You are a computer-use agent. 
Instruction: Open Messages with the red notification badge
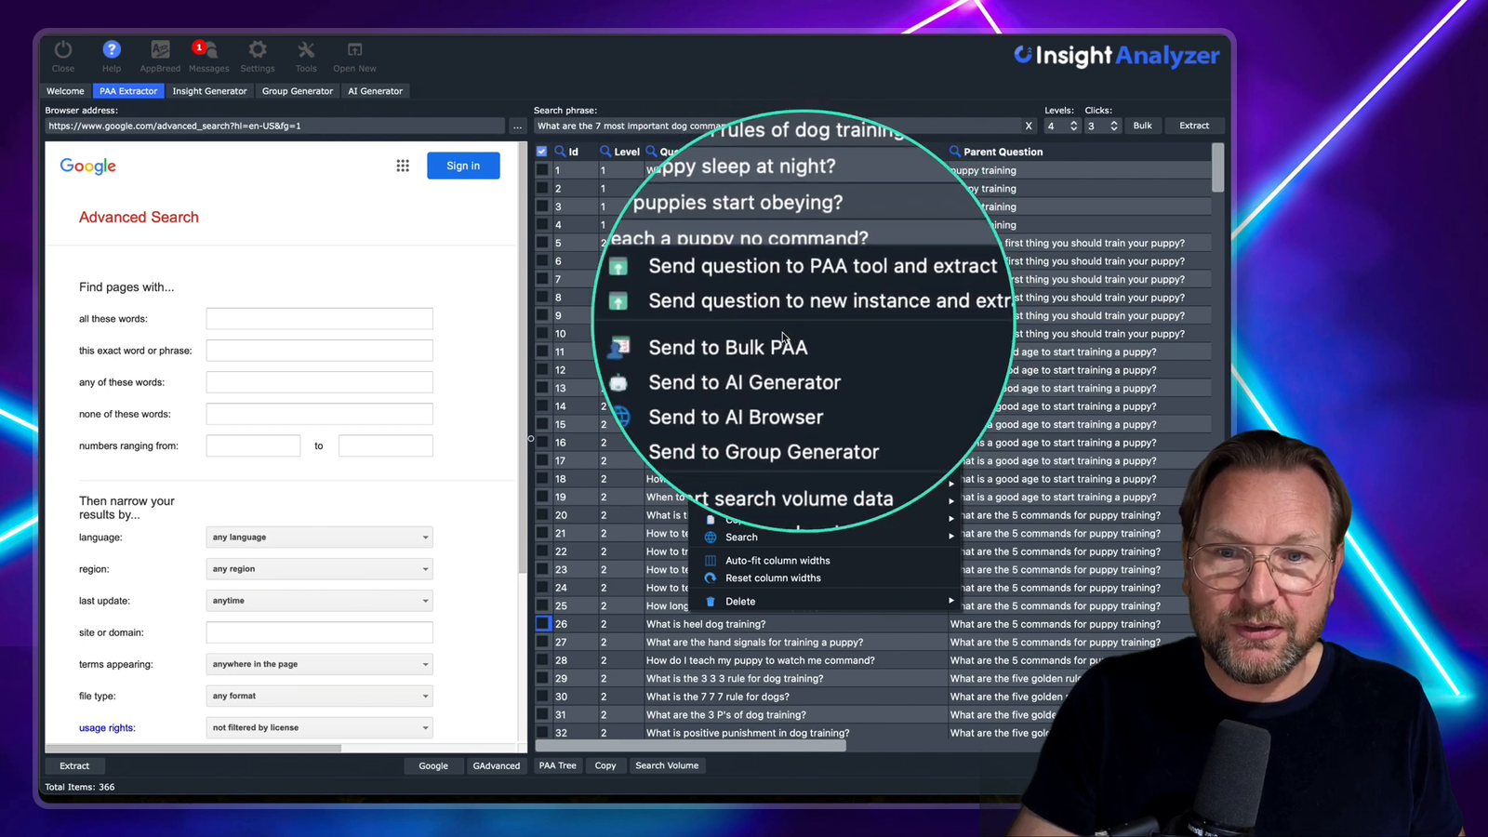pyautogui.click(x=206, y=50)
